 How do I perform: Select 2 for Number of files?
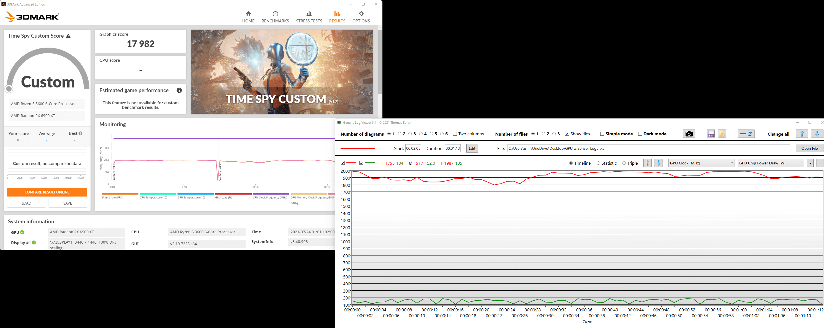coord(544,134)
